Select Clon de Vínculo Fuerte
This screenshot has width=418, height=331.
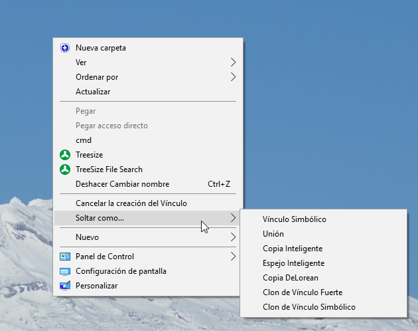[324, 292]
